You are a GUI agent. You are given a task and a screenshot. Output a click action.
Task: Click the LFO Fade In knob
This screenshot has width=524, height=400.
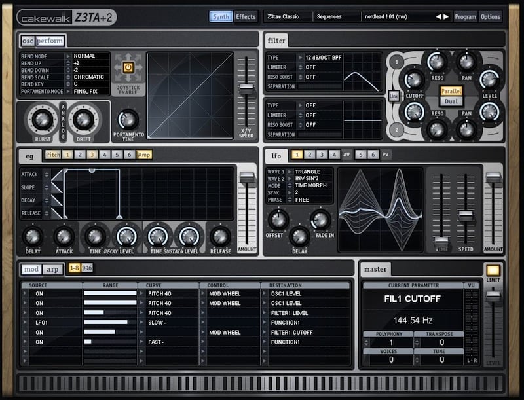pyautogui.click(x=321, y=220)
